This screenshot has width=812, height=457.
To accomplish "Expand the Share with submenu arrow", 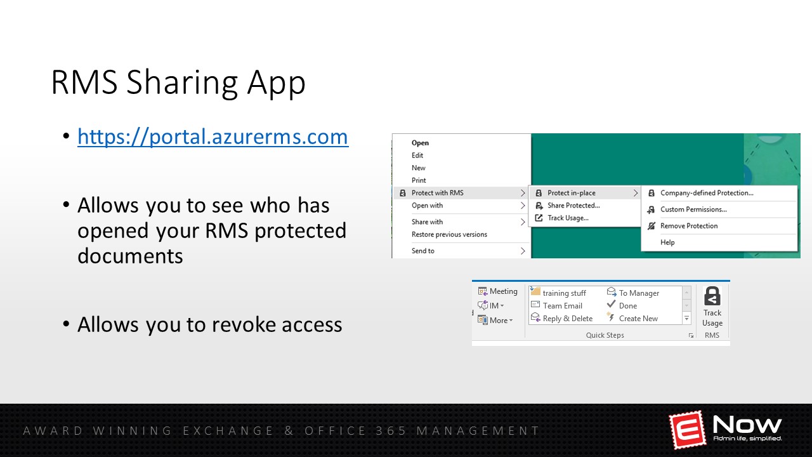I will click(523, 222).
